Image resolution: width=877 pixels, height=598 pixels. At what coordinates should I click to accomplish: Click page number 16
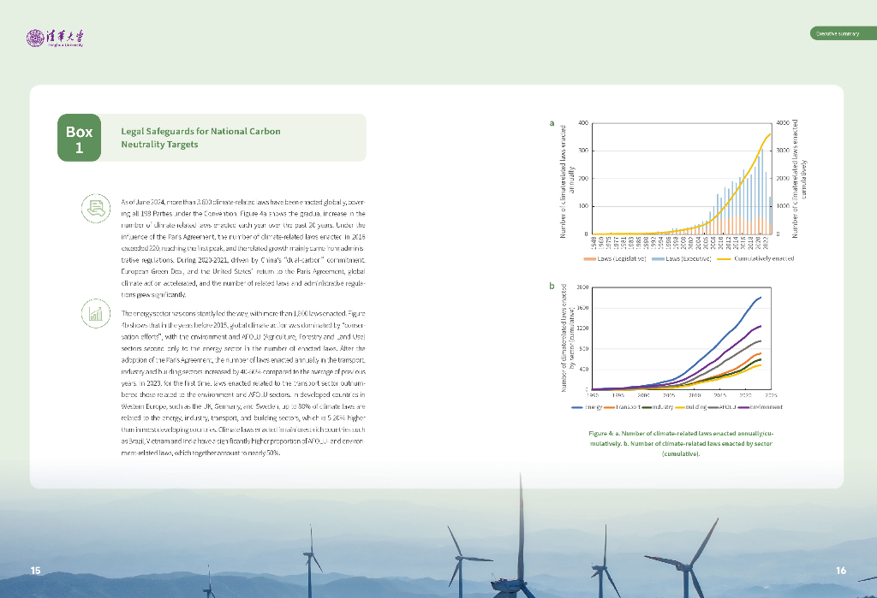tap(841, 570)
